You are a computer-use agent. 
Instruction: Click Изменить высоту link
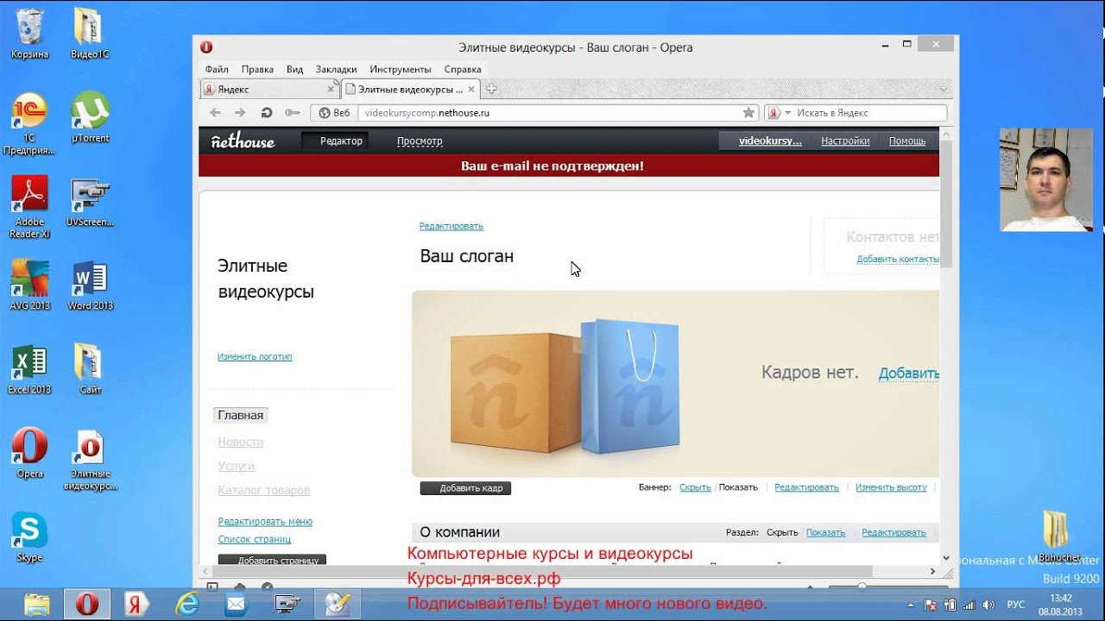tap(891, 487)
